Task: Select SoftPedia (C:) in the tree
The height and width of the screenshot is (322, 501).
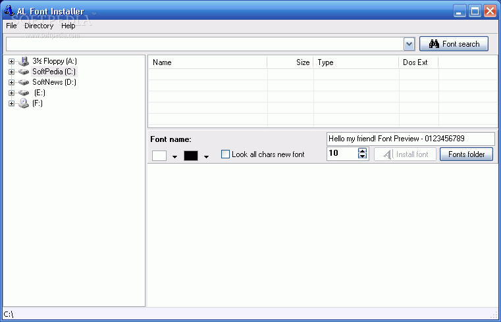Action: pyautogui.click(x=54, y=72)
